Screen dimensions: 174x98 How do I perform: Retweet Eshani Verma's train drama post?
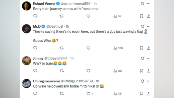[62, 16]
